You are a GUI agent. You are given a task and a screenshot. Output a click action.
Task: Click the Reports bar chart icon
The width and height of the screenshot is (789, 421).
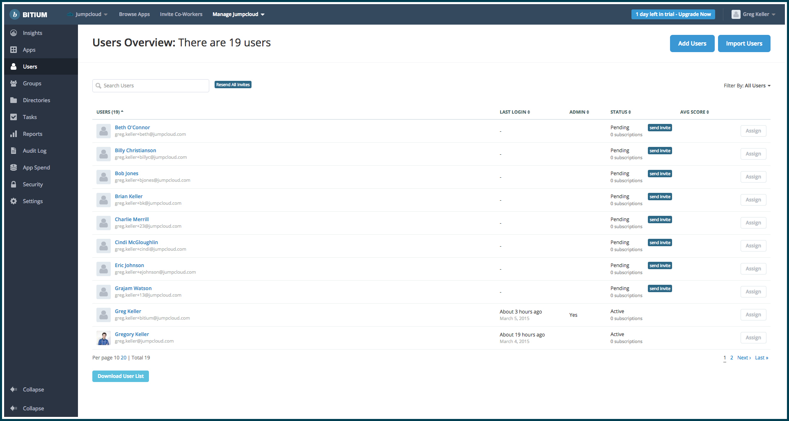[x=14, y=134]
